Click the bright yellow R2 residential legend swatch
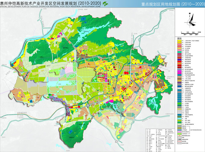The image size is (205, 152). (179, 41)
